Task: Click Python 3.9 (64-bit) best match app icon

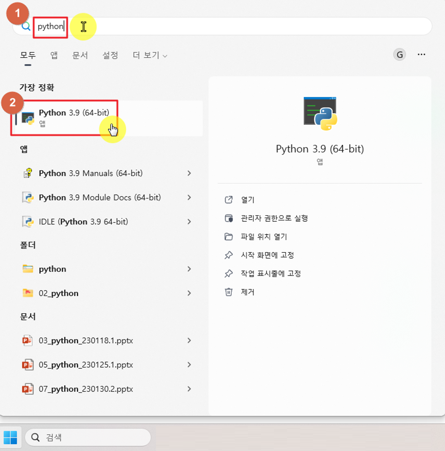Action: coord(28,118)
